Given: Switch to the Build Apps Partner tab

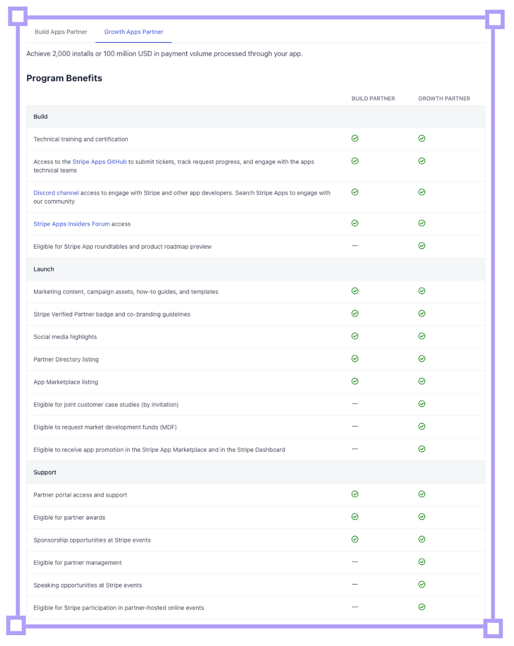Looking at the screenshot, I should [x=61, y=32].
